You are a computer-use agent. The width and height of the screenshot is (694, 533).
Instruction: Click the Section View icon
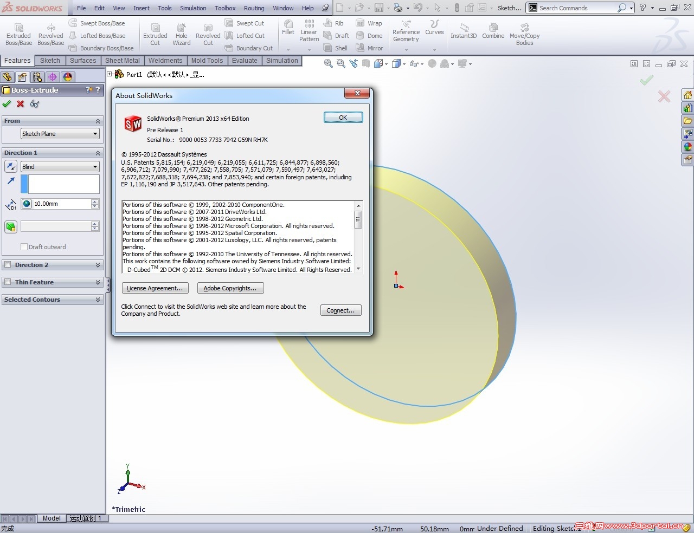coord(366,64)
